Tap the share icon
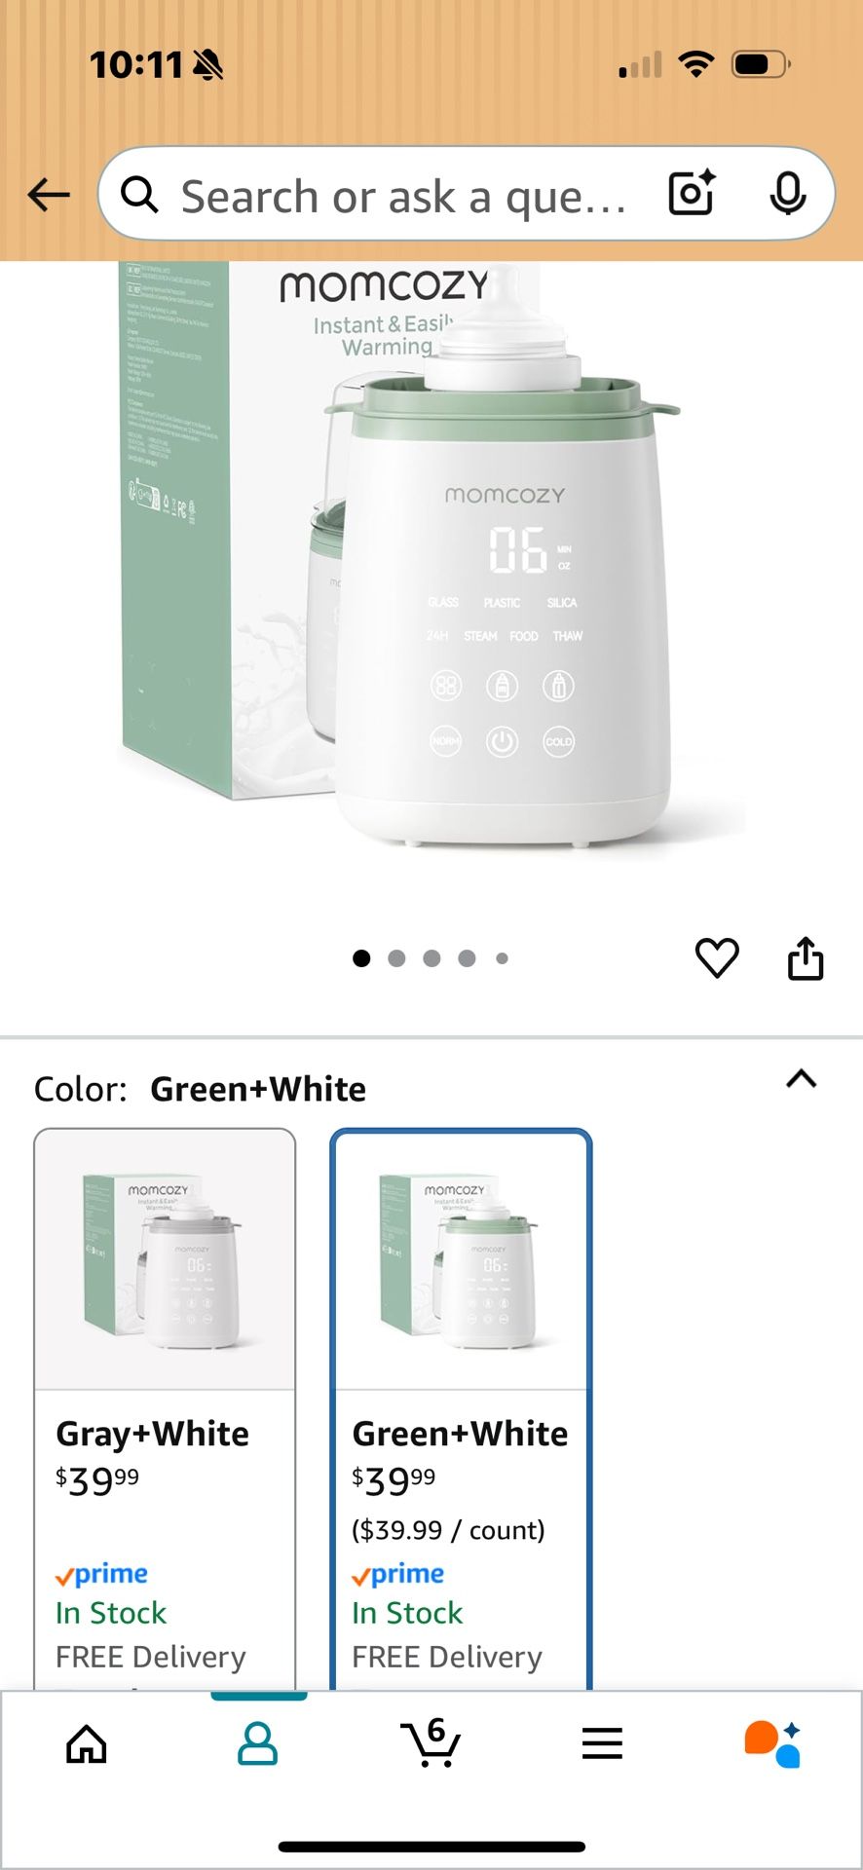 (806, 958)
